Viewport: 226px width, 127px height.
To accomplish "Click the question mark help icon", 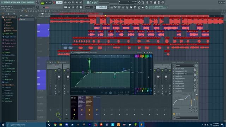I will point(151,2).
